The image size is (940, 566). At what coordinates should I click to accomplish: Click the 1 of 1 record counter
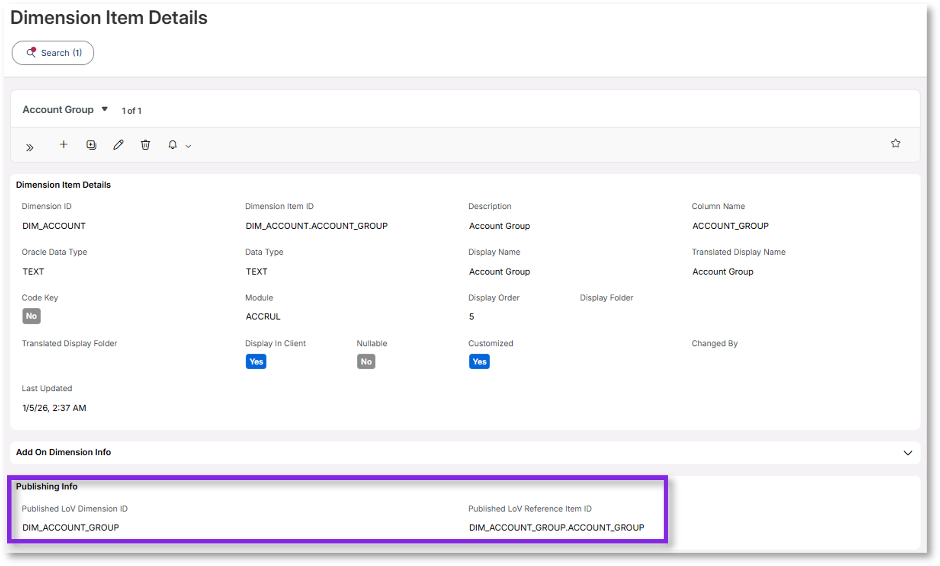click(132, 111)
